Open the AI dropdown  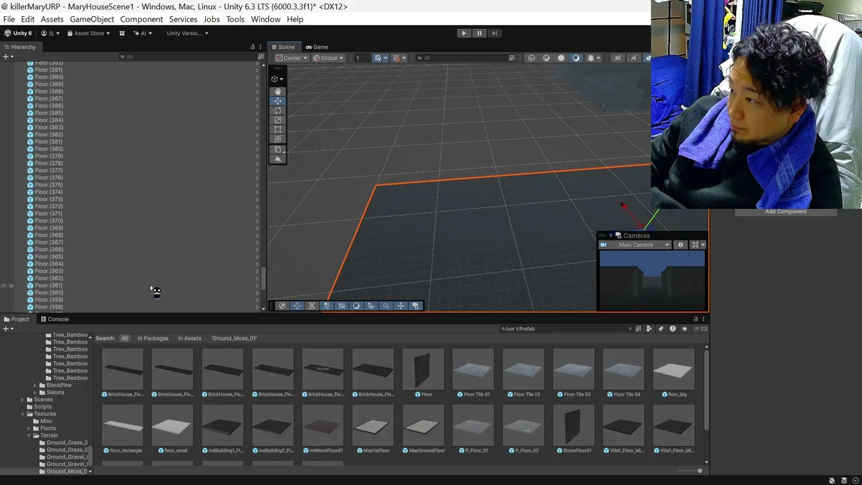[143, 33]
